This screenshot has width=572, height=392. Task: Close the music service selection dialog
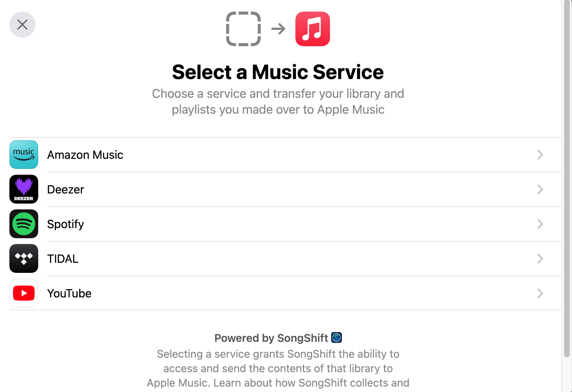22,25
